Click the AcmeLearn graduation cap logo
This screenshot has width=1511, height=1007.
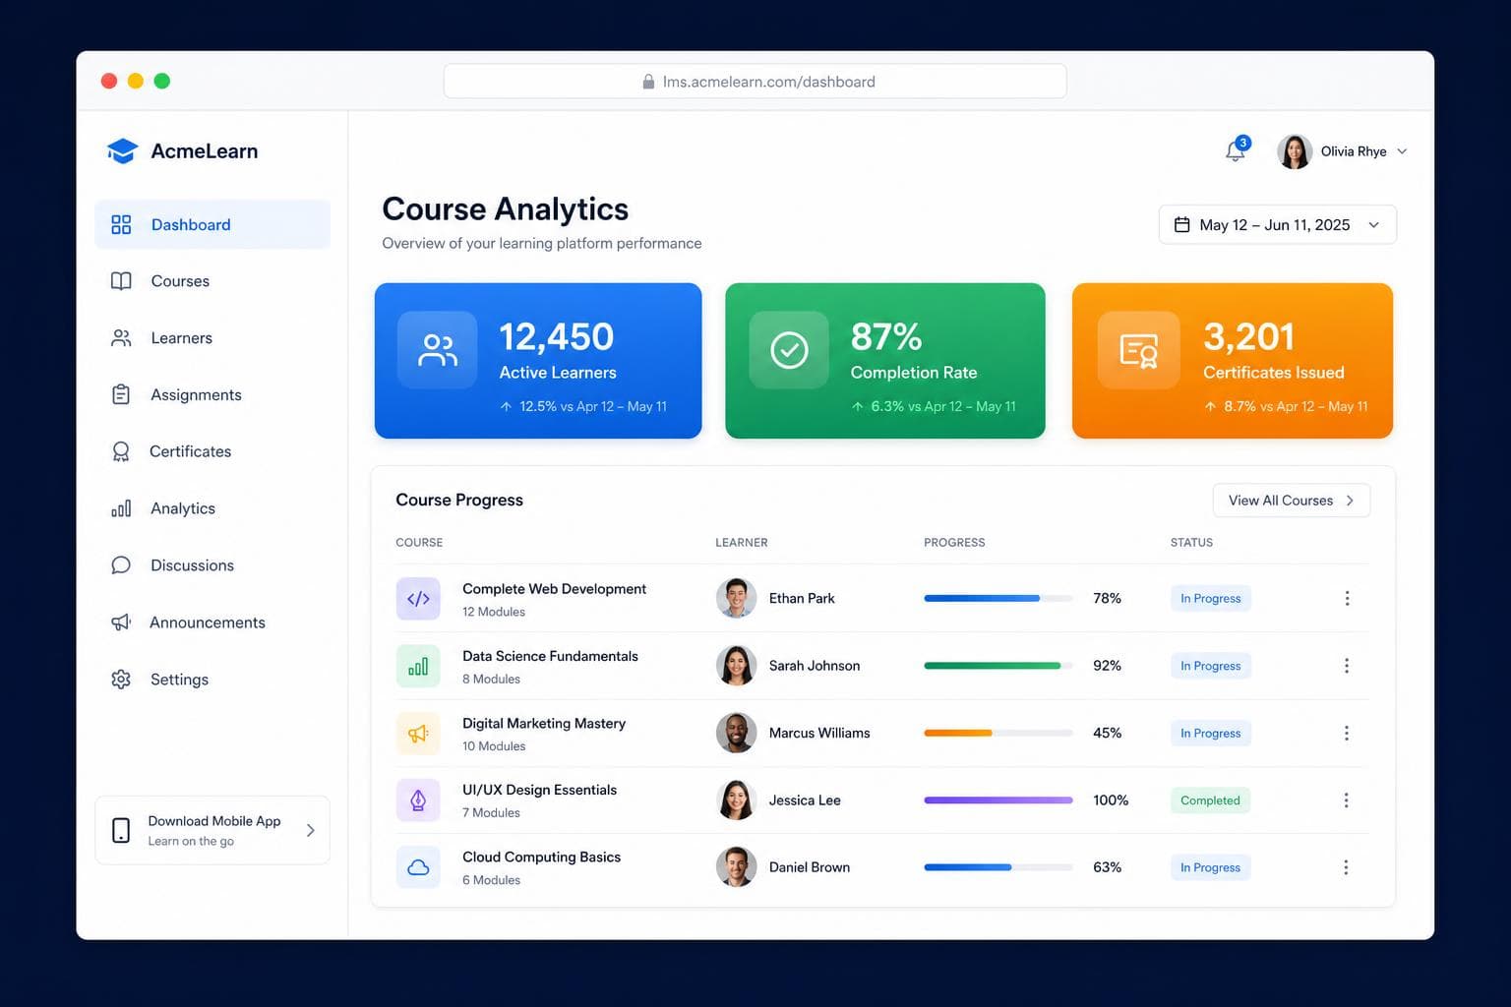pos(122,150)
